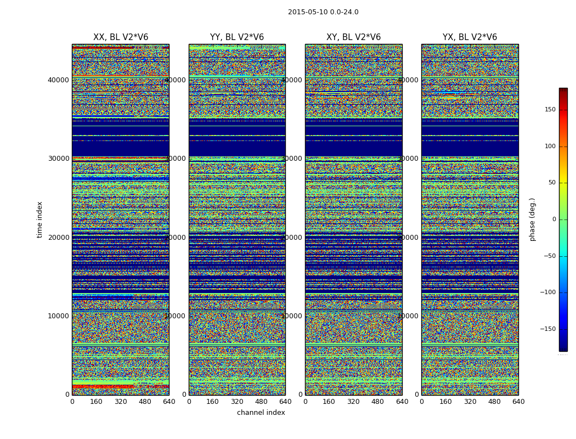Select the "channel index" x-axis label

coord(261,413)
